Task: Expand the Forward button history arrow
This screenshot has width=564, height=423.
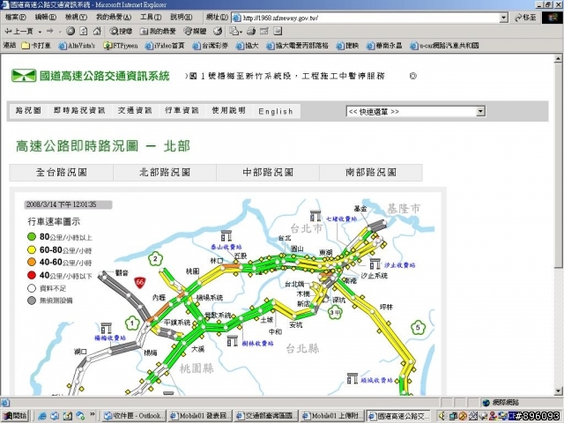Action: (x=60, y=32)
